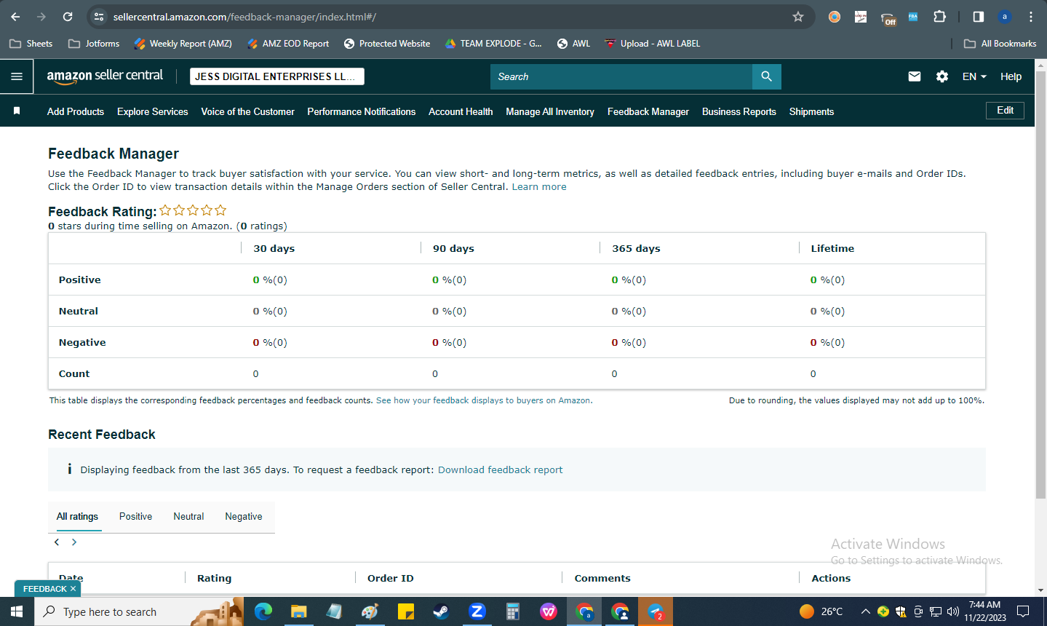
Task: Click the Edit navigation button
Action: [x=1006, y=111]
